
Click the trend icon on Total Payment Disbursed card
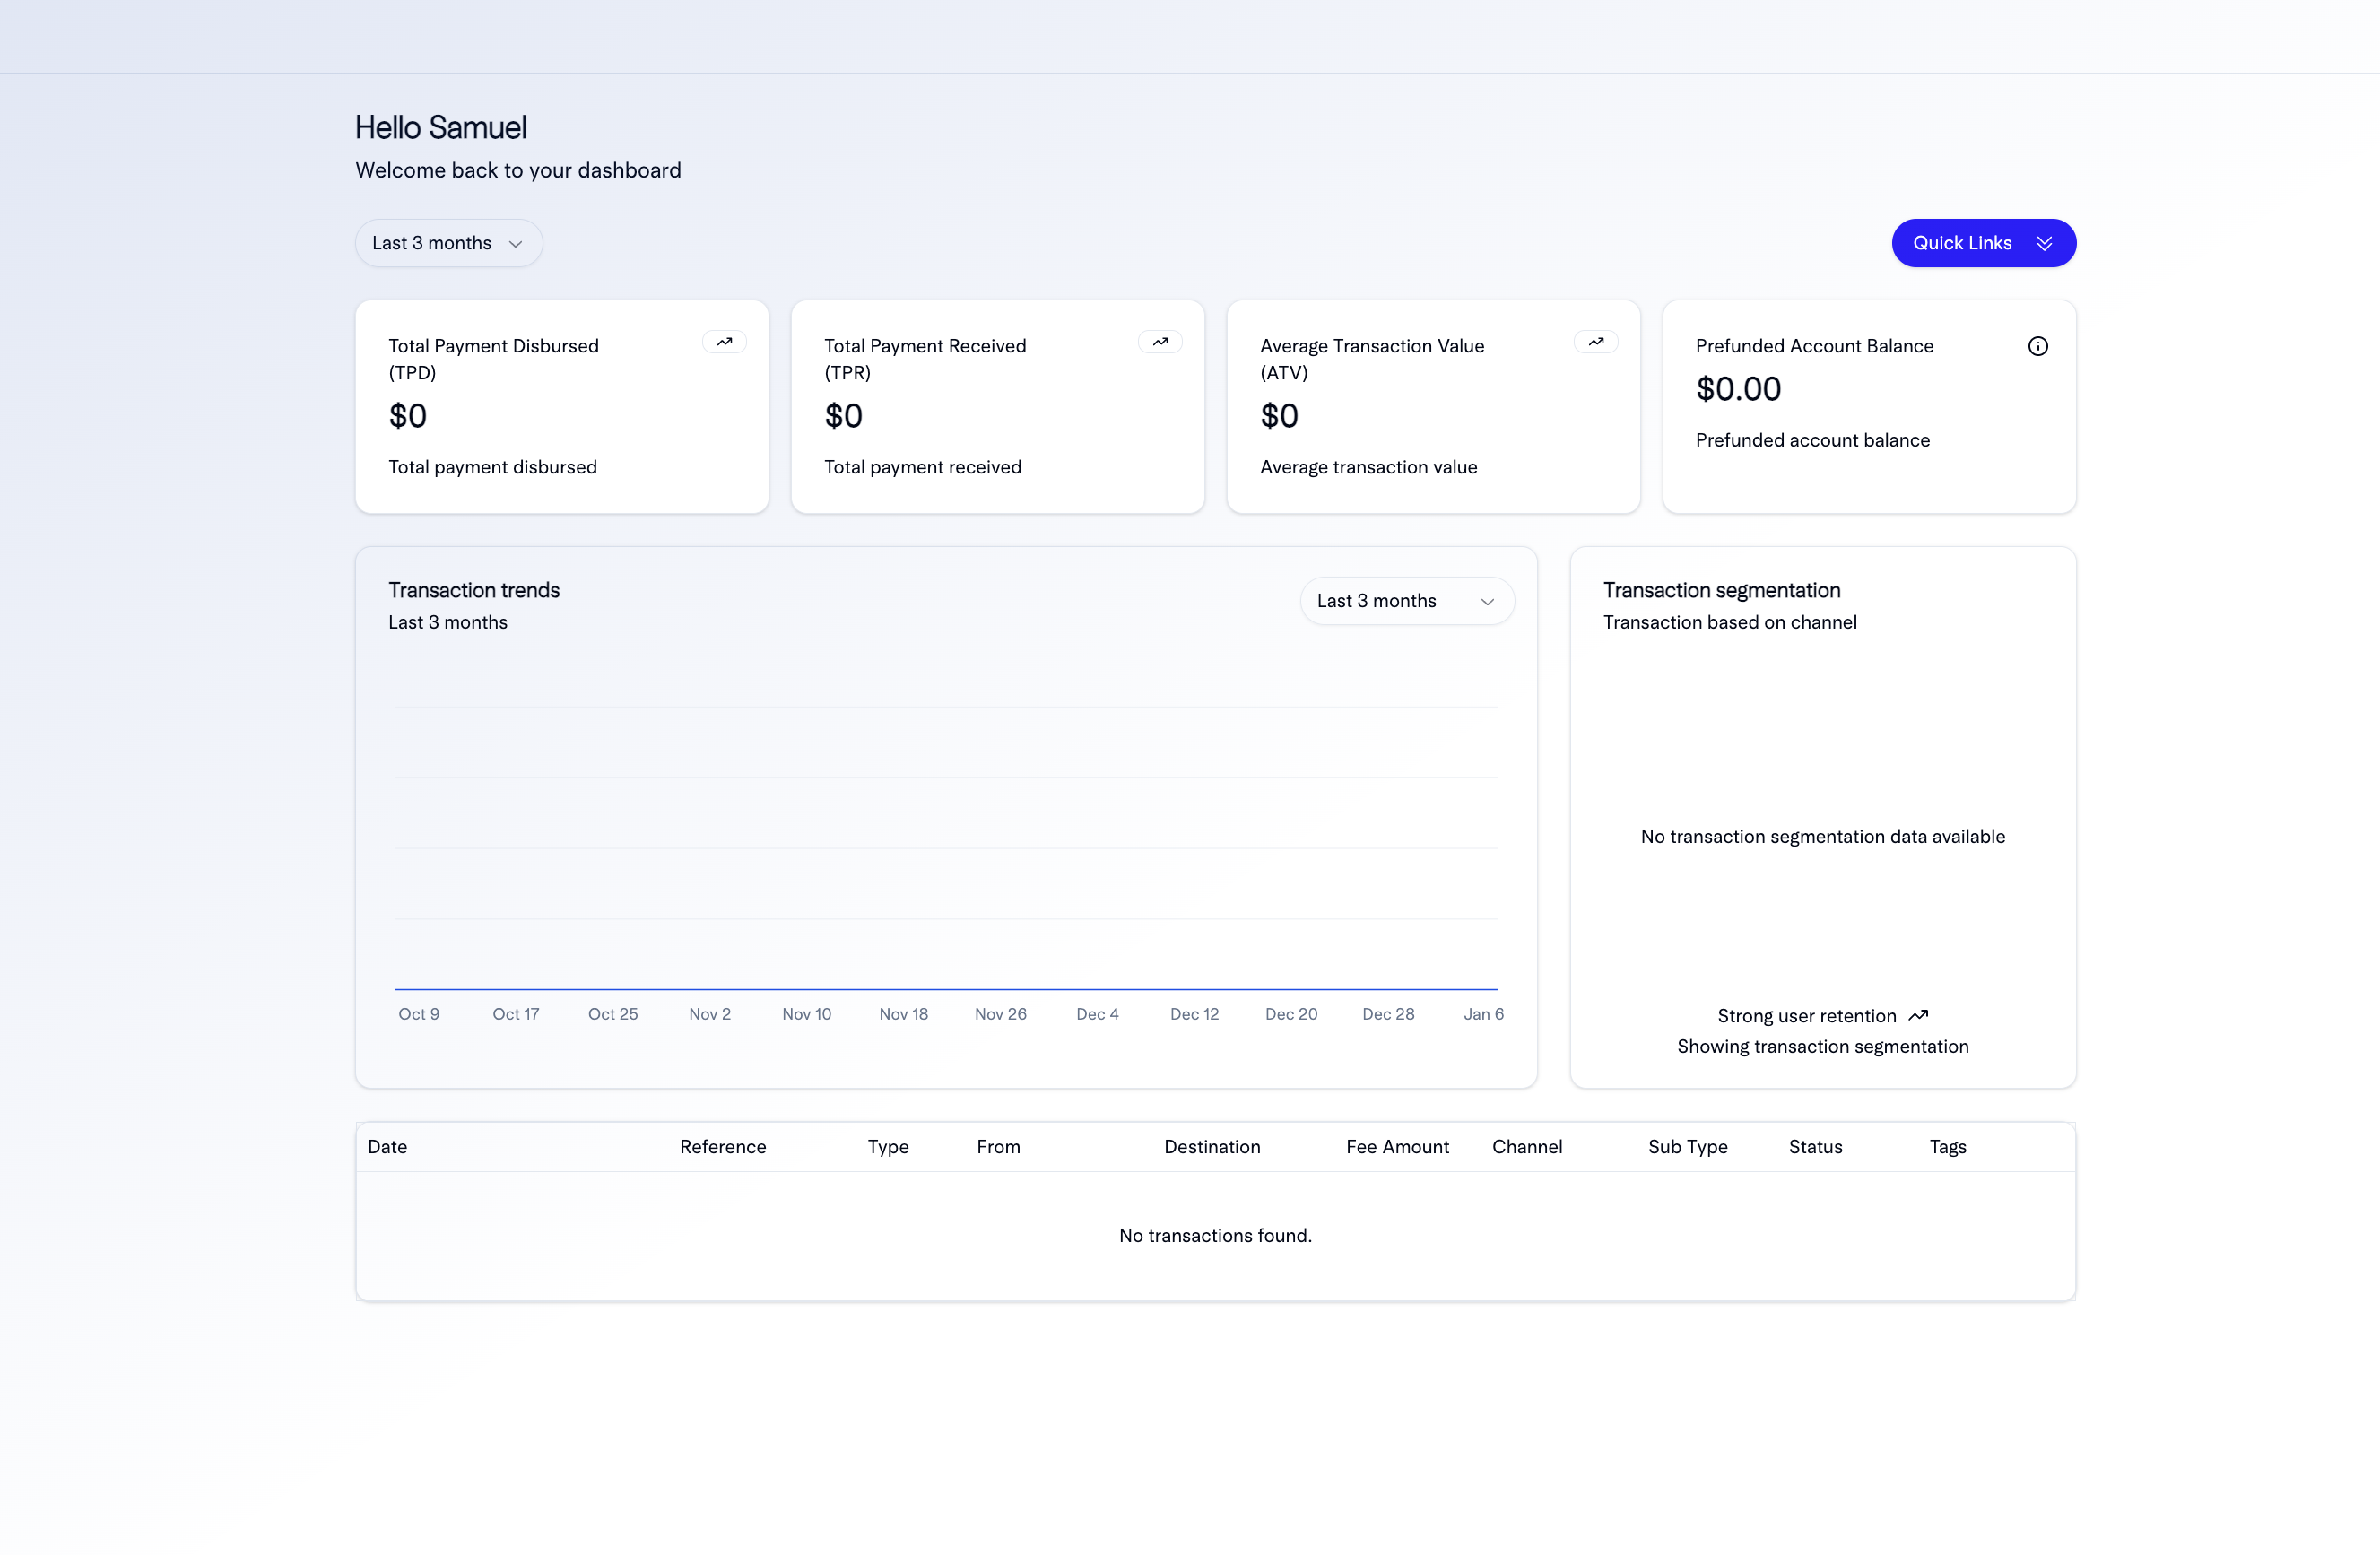(724, 341)
